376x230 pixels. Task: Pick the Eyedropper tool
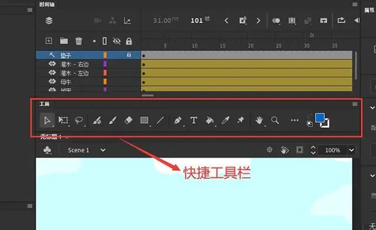point(226,120)
